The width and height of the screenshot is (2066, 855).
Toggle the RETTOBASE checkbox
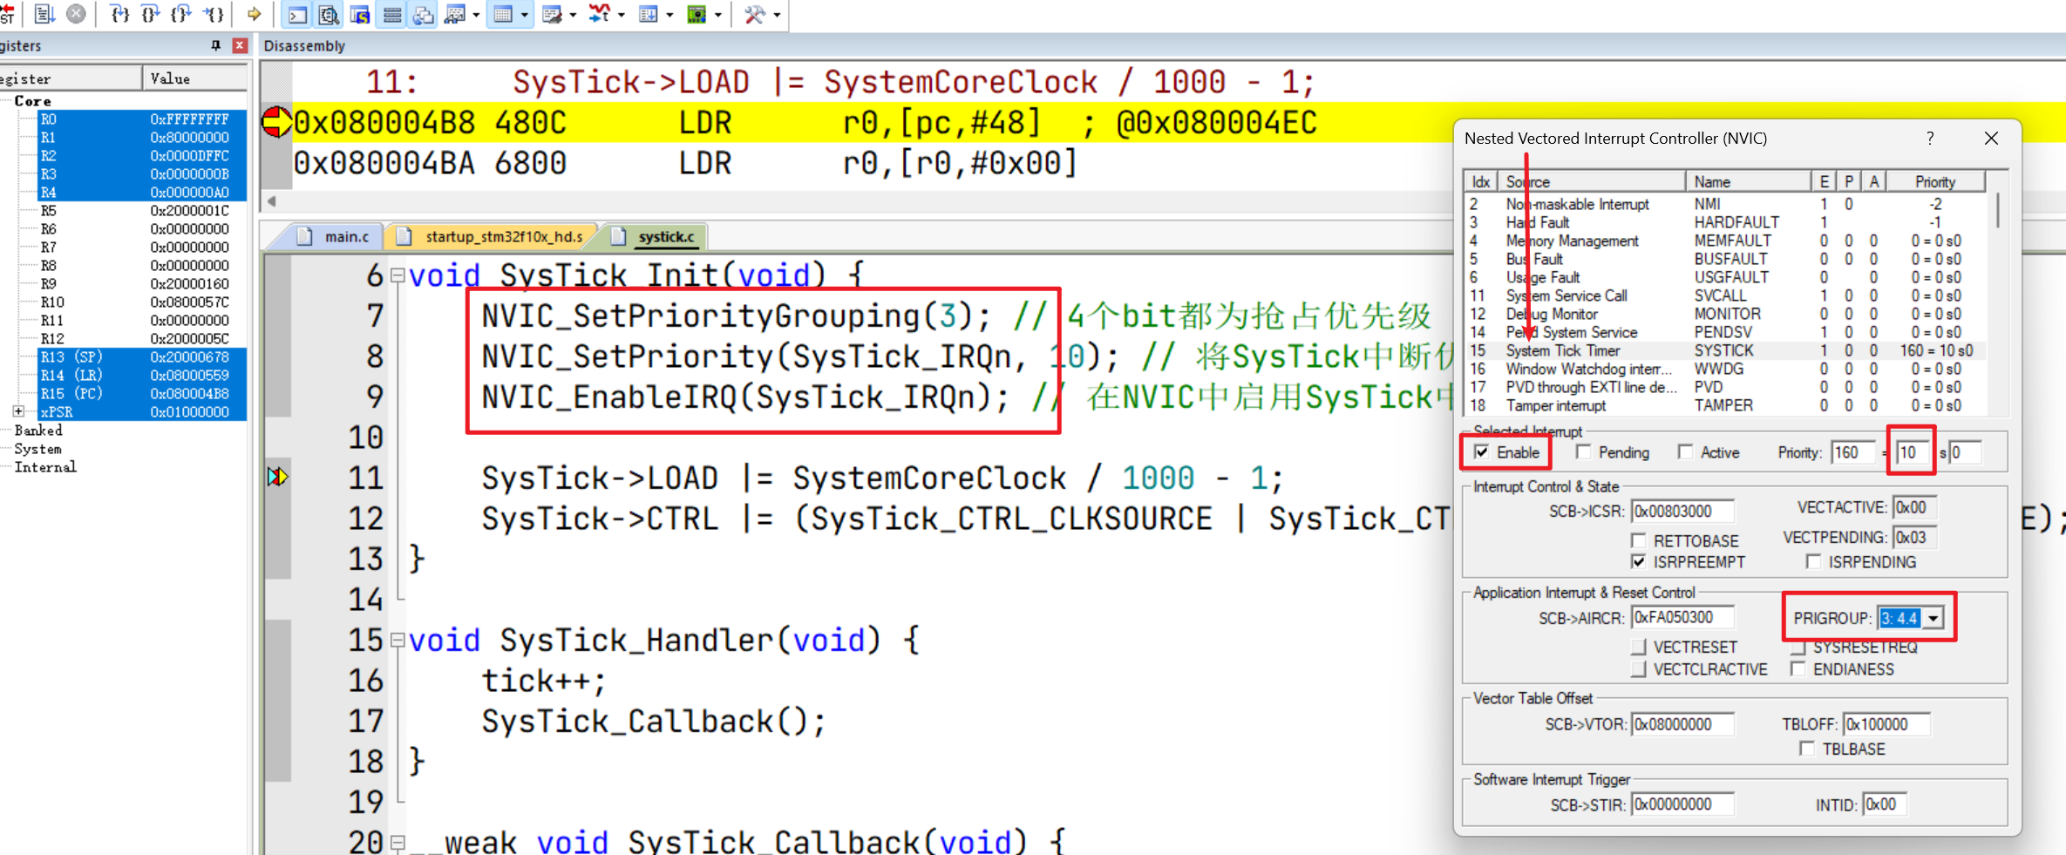pyautogui.click(x=1638, y=540)
